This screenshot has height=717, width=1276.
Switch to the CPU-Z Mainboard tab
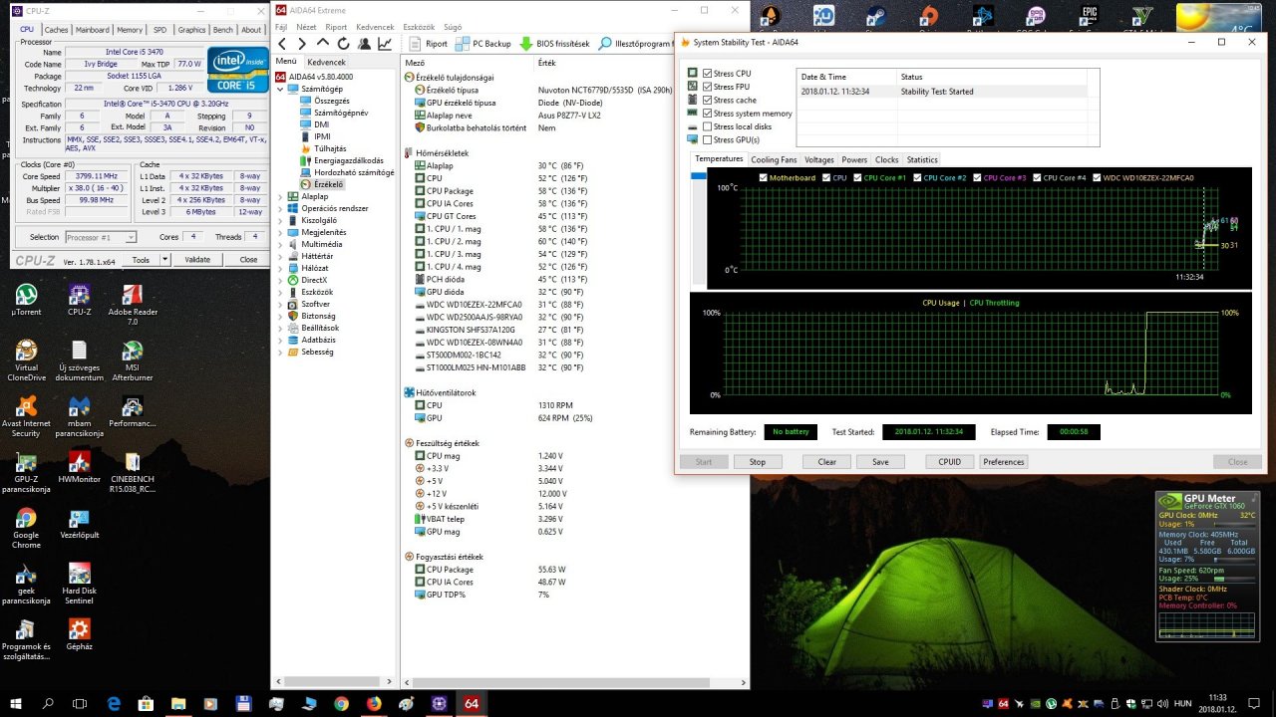pyautogui.click(x=93, y=30)
